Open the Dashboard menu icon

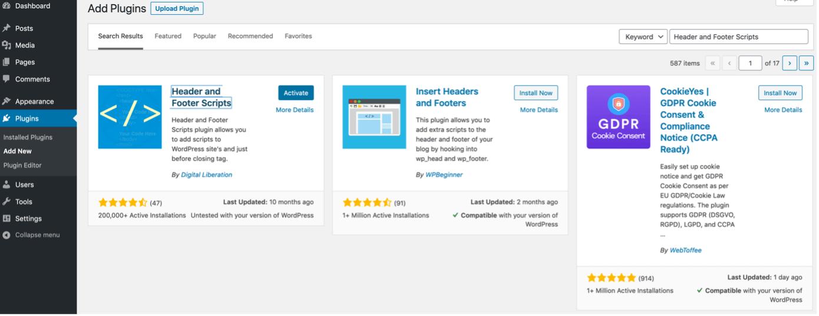[6, 6]
